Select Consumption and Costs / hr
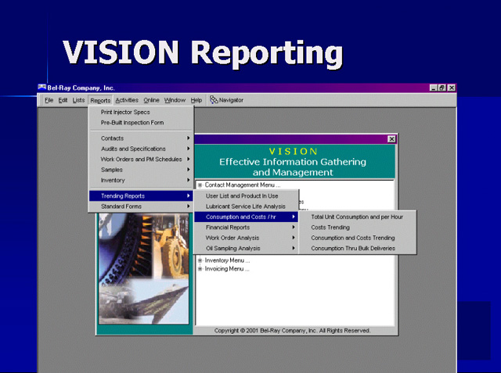This screenshot has height=373, width=501. click(247, 217)
